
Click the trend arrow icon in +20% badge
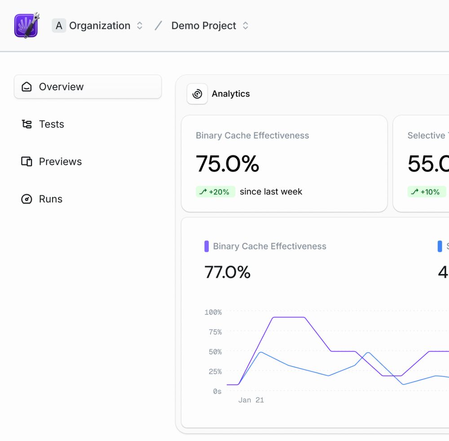pos(203,192)
